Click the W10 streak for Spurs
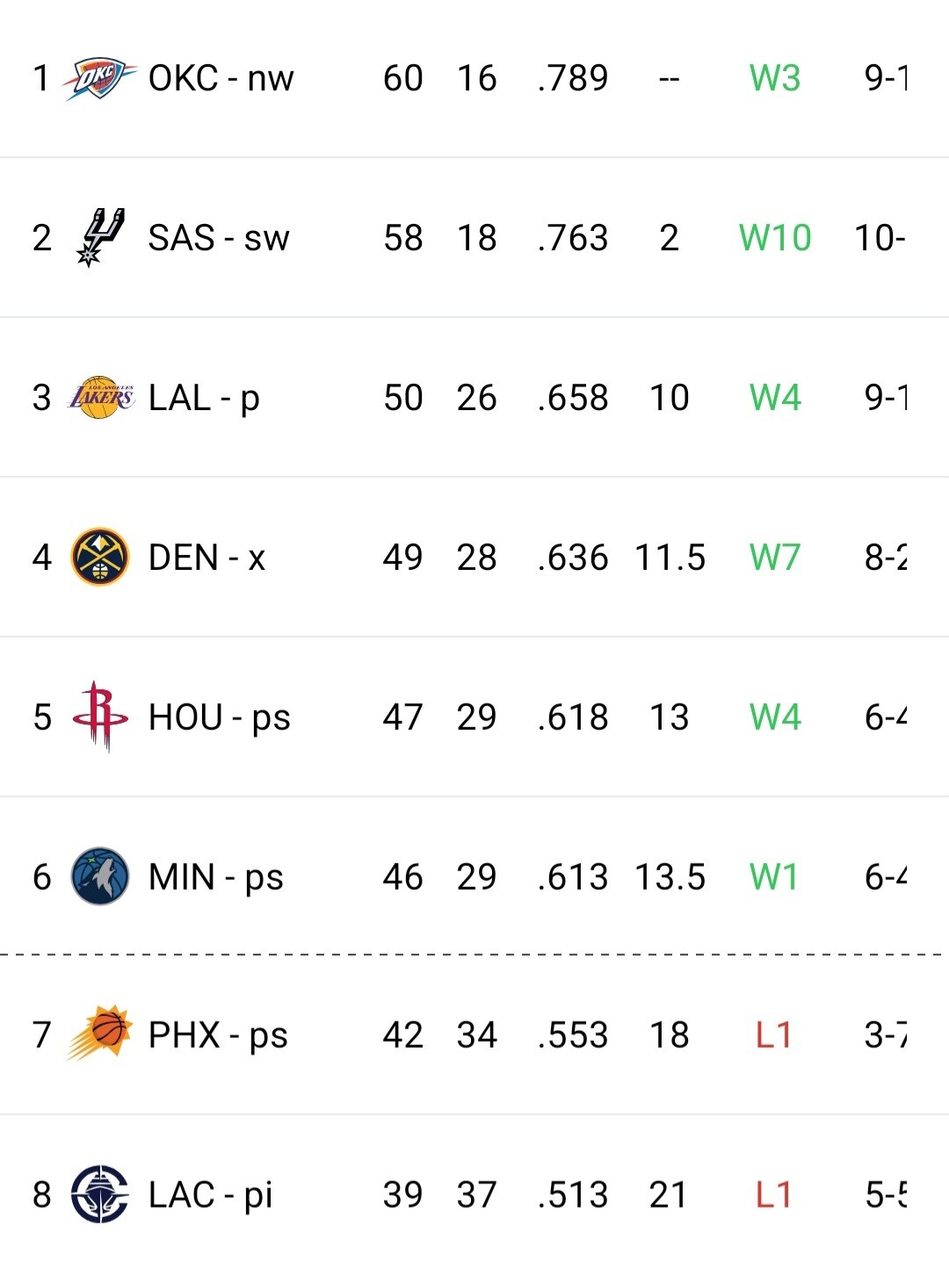The height and width of the screenshot is (1262, 949). tap(774, 238)
